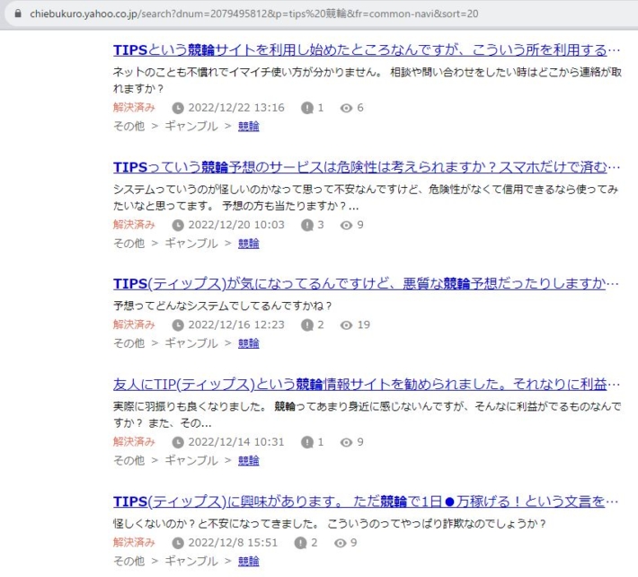Click snippet '予想ってどんなシステムでしてるんですかね'
This screenshot has height=577, width=638.
click(x=223, y=306)
